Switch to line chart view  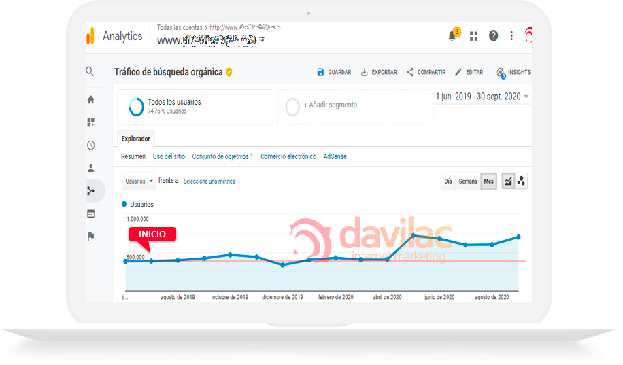coord(508,181)
